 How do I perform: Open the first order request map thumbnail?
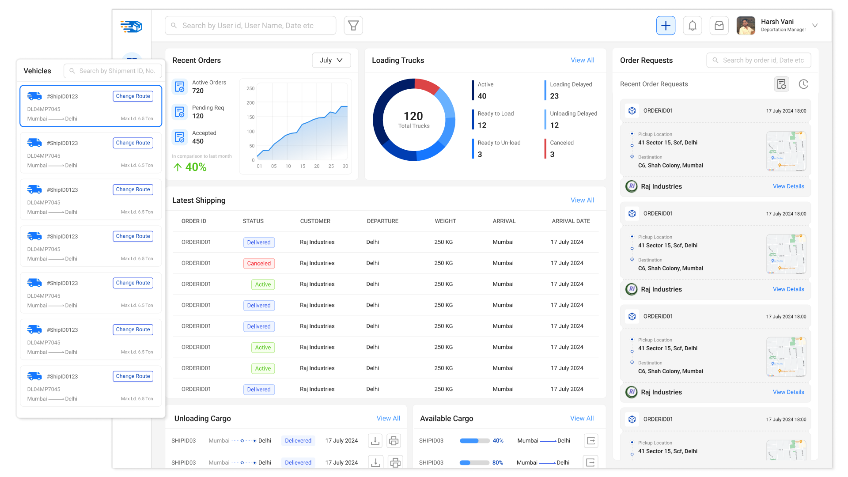coord(786,151)
